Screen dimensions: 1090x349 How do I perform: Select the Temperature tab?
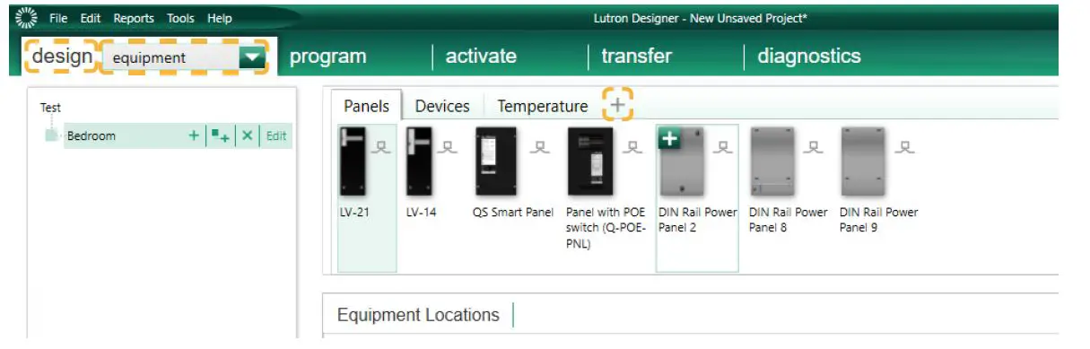point(543,106)
